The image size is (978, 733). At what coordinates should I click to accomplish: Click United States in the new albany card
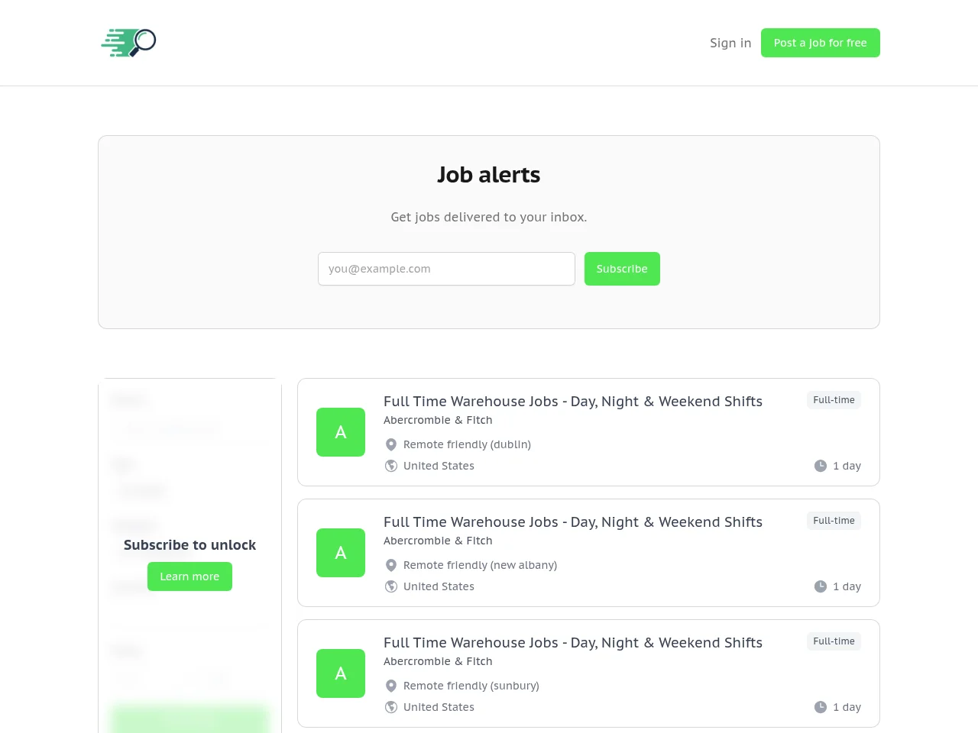tap(439, 586)
